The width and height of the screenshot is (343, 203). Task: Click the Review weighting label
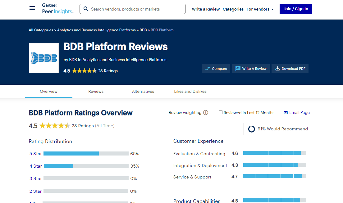tap(185, 113)
